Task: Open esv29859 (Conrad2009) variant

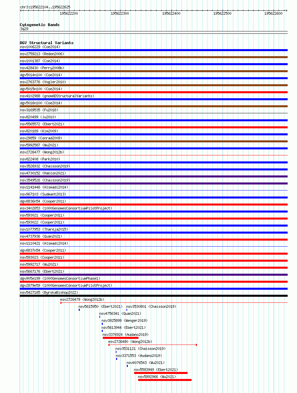Action: tap(41, 138)
